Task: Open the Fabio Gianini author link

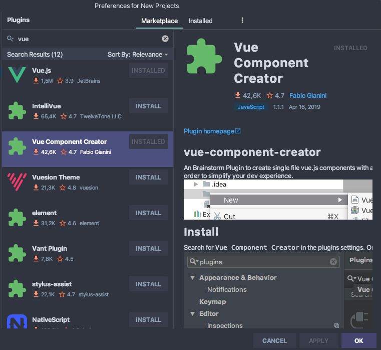Action: (x=308, y=95)
